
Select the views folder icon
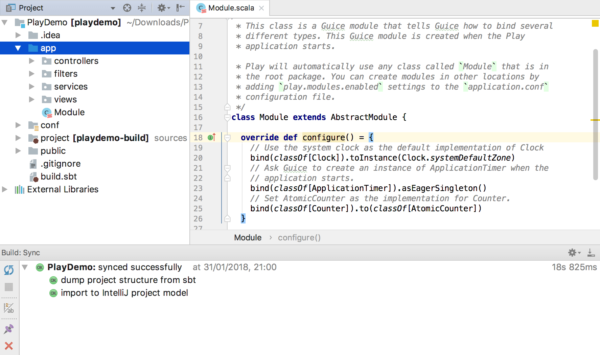pyautogui.click(x=47, y=100)
